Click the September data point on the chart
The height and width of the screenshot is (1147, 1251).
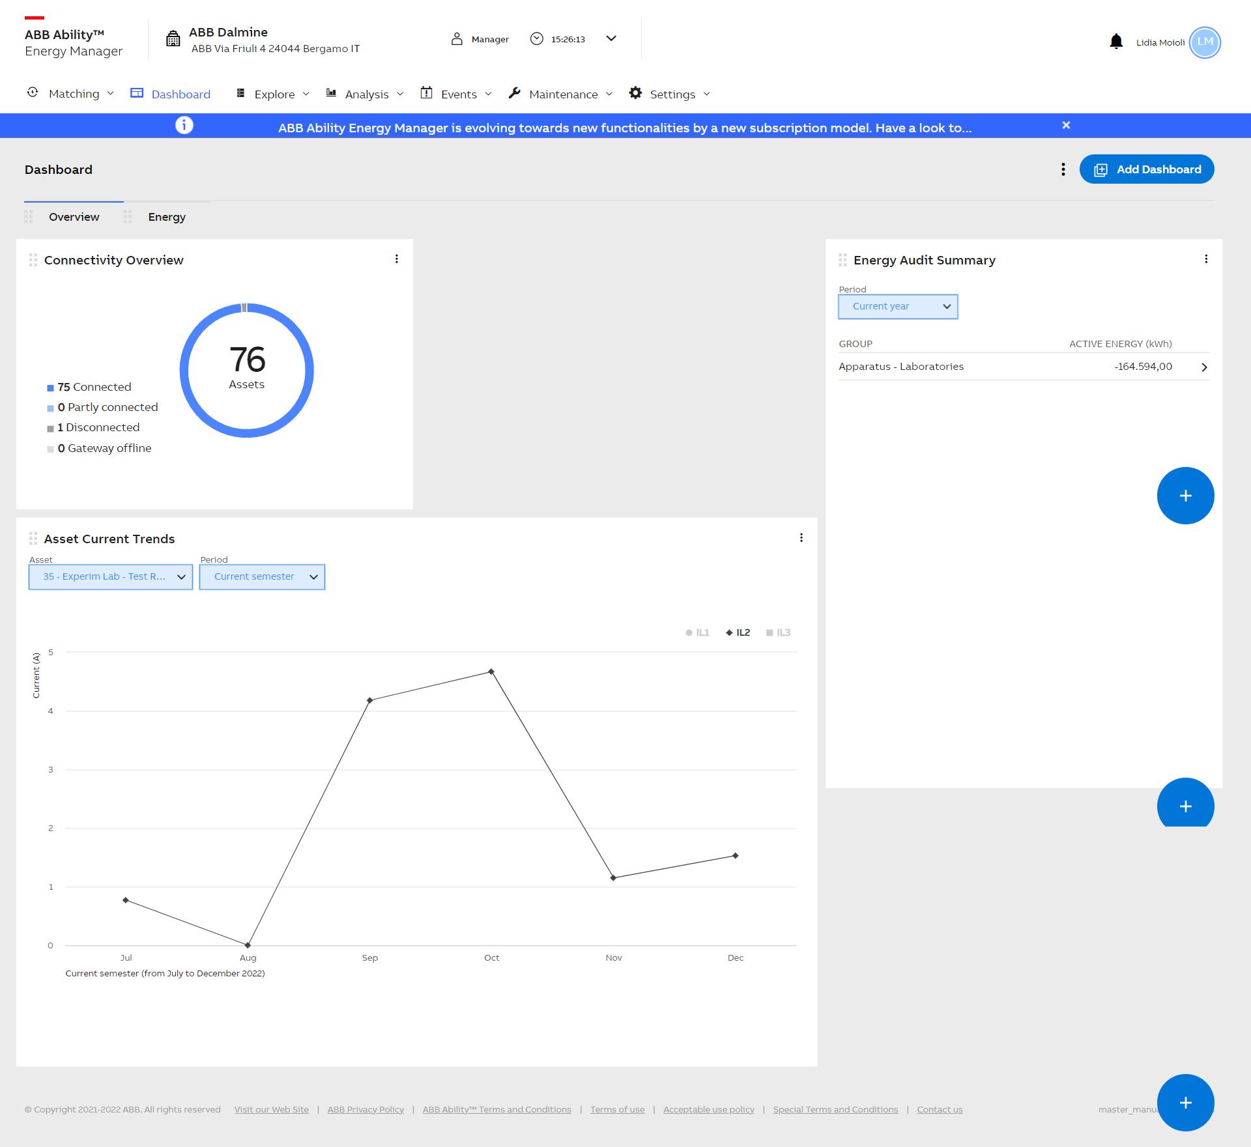(369, 700)
